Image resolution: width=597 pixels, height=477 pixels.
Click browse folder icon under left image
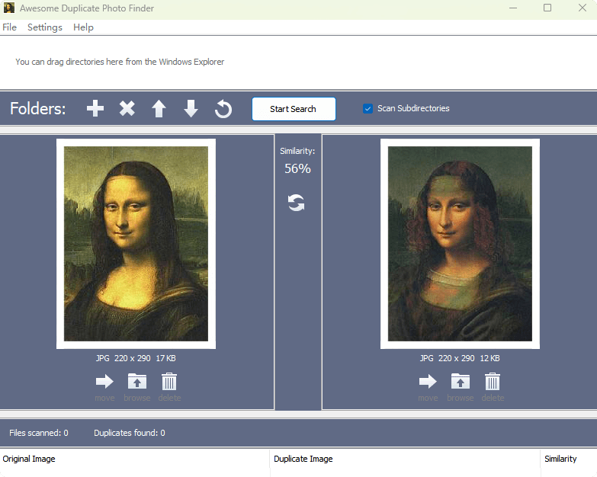[x=137, y=381]
